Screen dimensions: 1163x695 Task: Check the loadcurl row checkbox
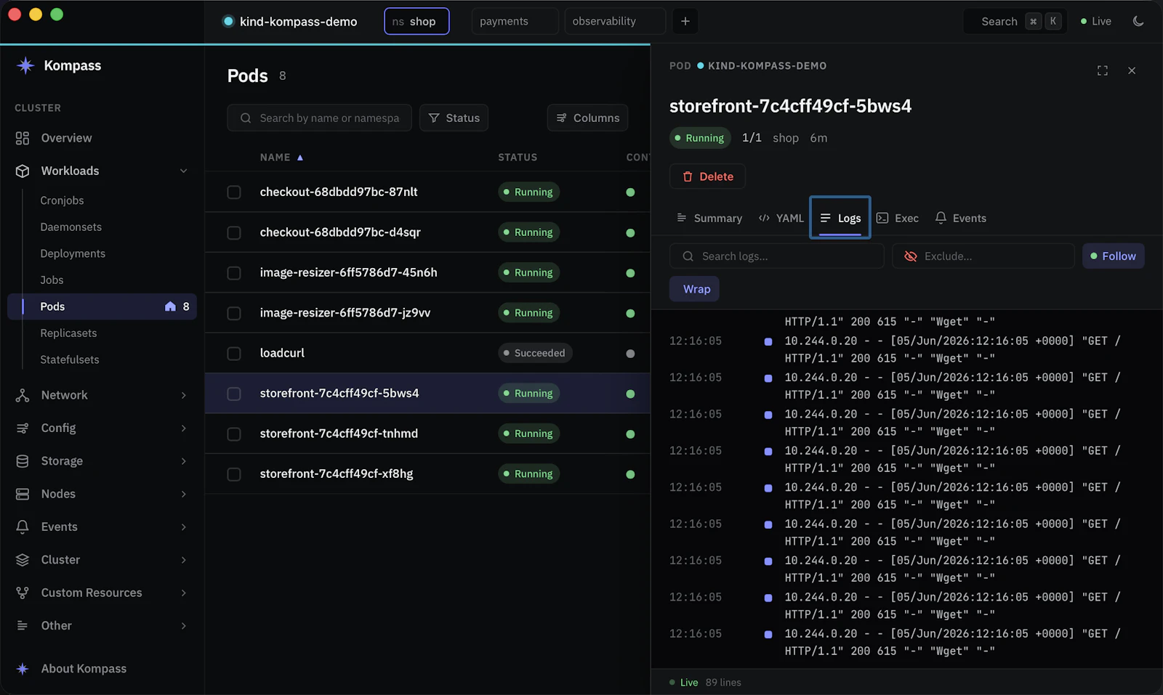point(234,354)
